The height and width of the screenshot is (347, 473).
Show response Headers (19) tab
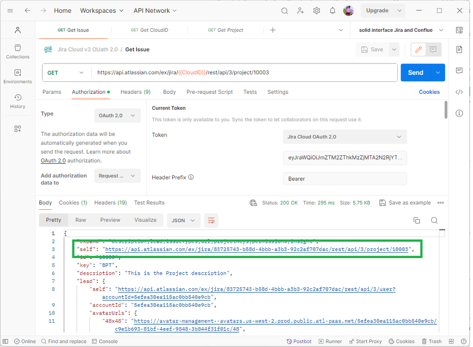tap(110, 203)
